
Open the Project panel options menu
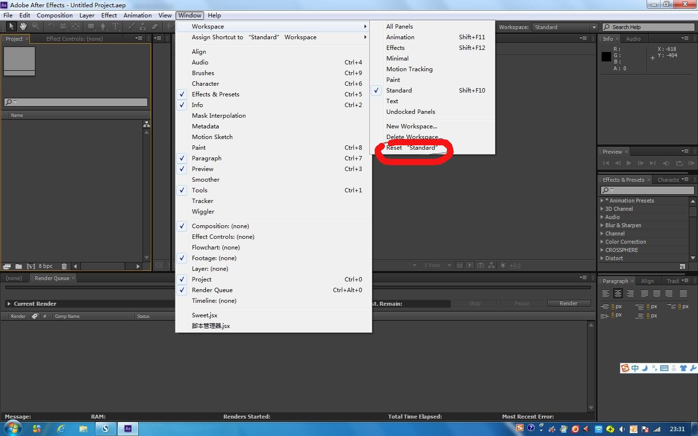point(139,38)
